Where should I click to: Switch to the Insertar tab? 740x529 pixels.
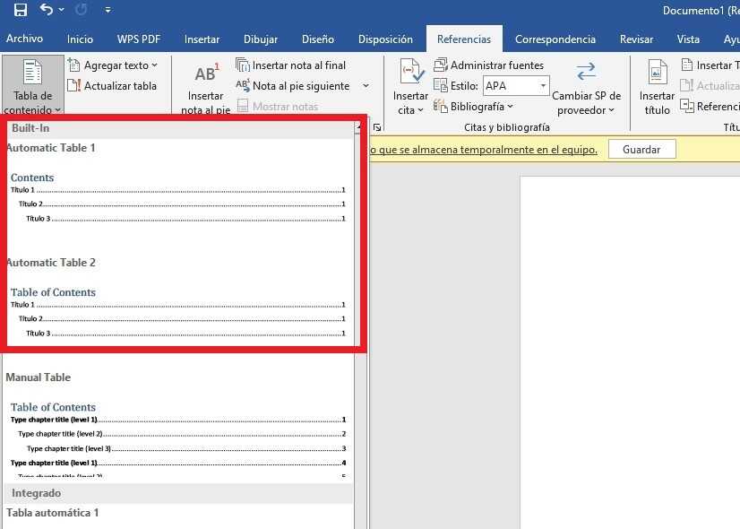pos(202,39)
